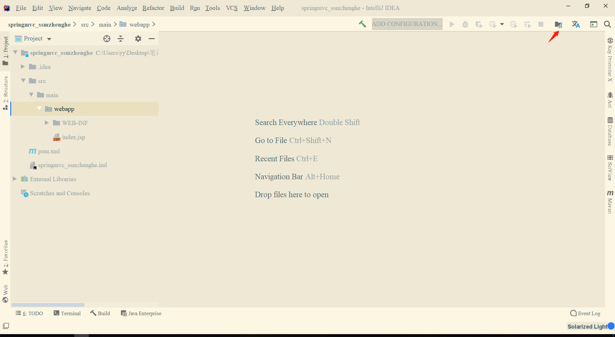Screen dimensions: 615x337
Task: Open the TODO tool window
Action: coord(29,314)
